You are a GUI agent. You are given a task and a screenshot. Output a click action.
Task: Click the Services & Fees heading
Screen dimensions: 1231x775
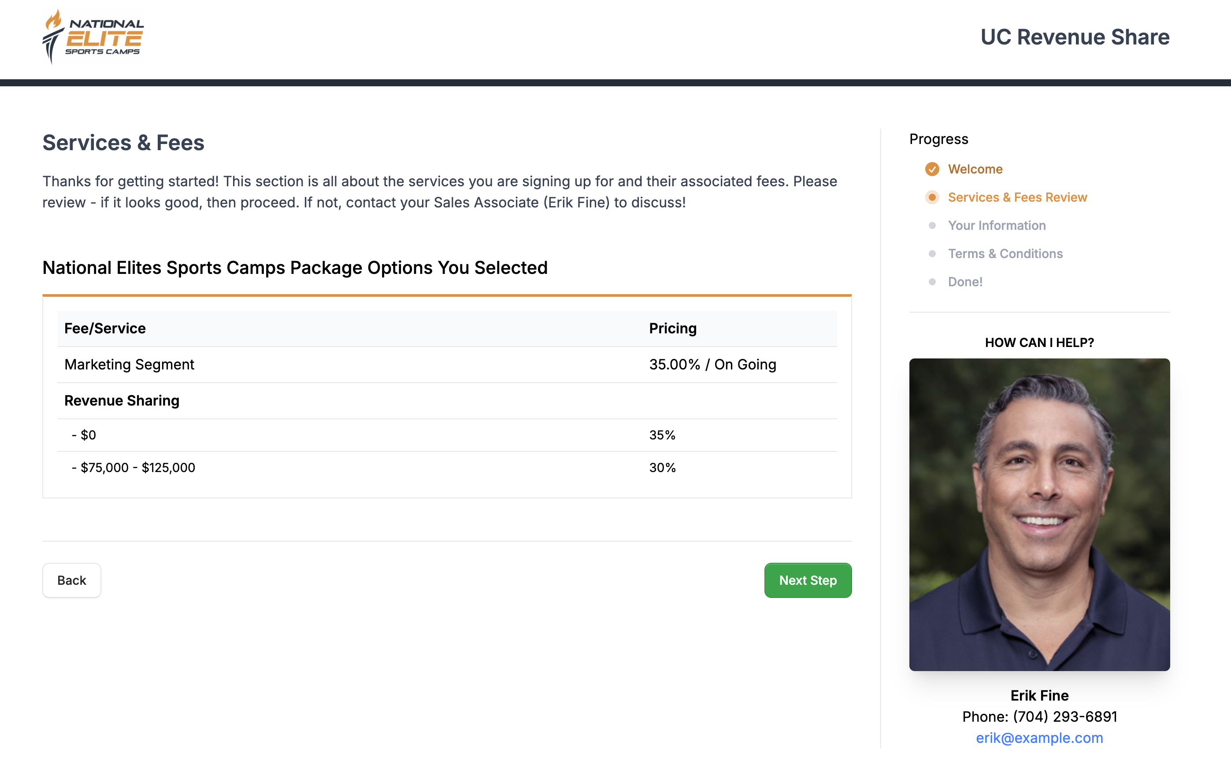click(123, 143)
